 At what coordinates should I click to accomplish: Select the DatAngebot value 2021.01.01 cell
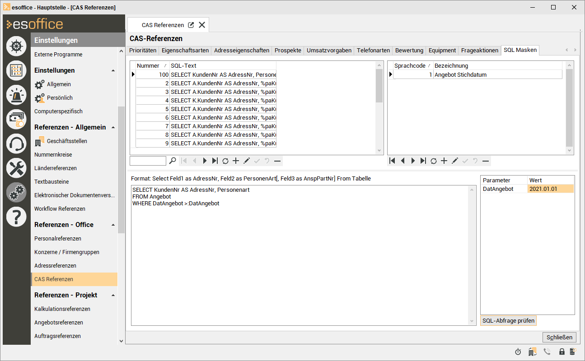(551, 189)
